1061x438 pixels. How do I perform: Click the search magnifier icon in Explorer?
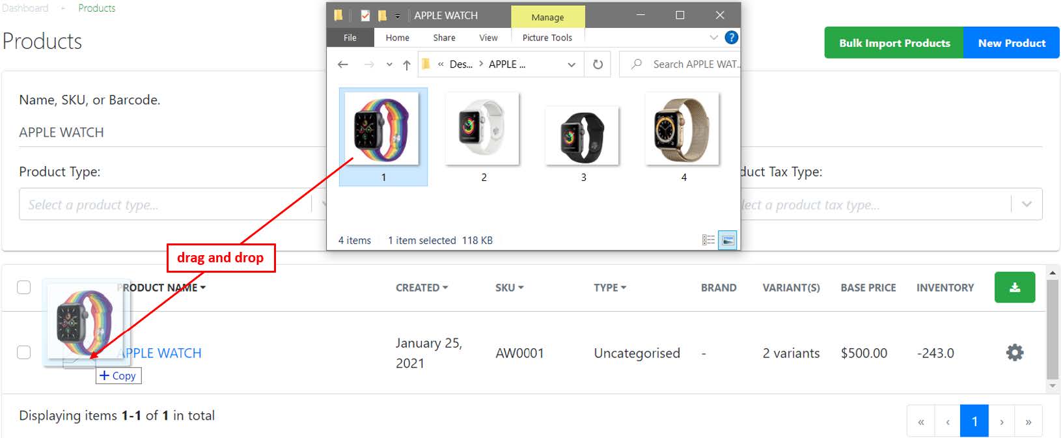(x=637, y=64)
